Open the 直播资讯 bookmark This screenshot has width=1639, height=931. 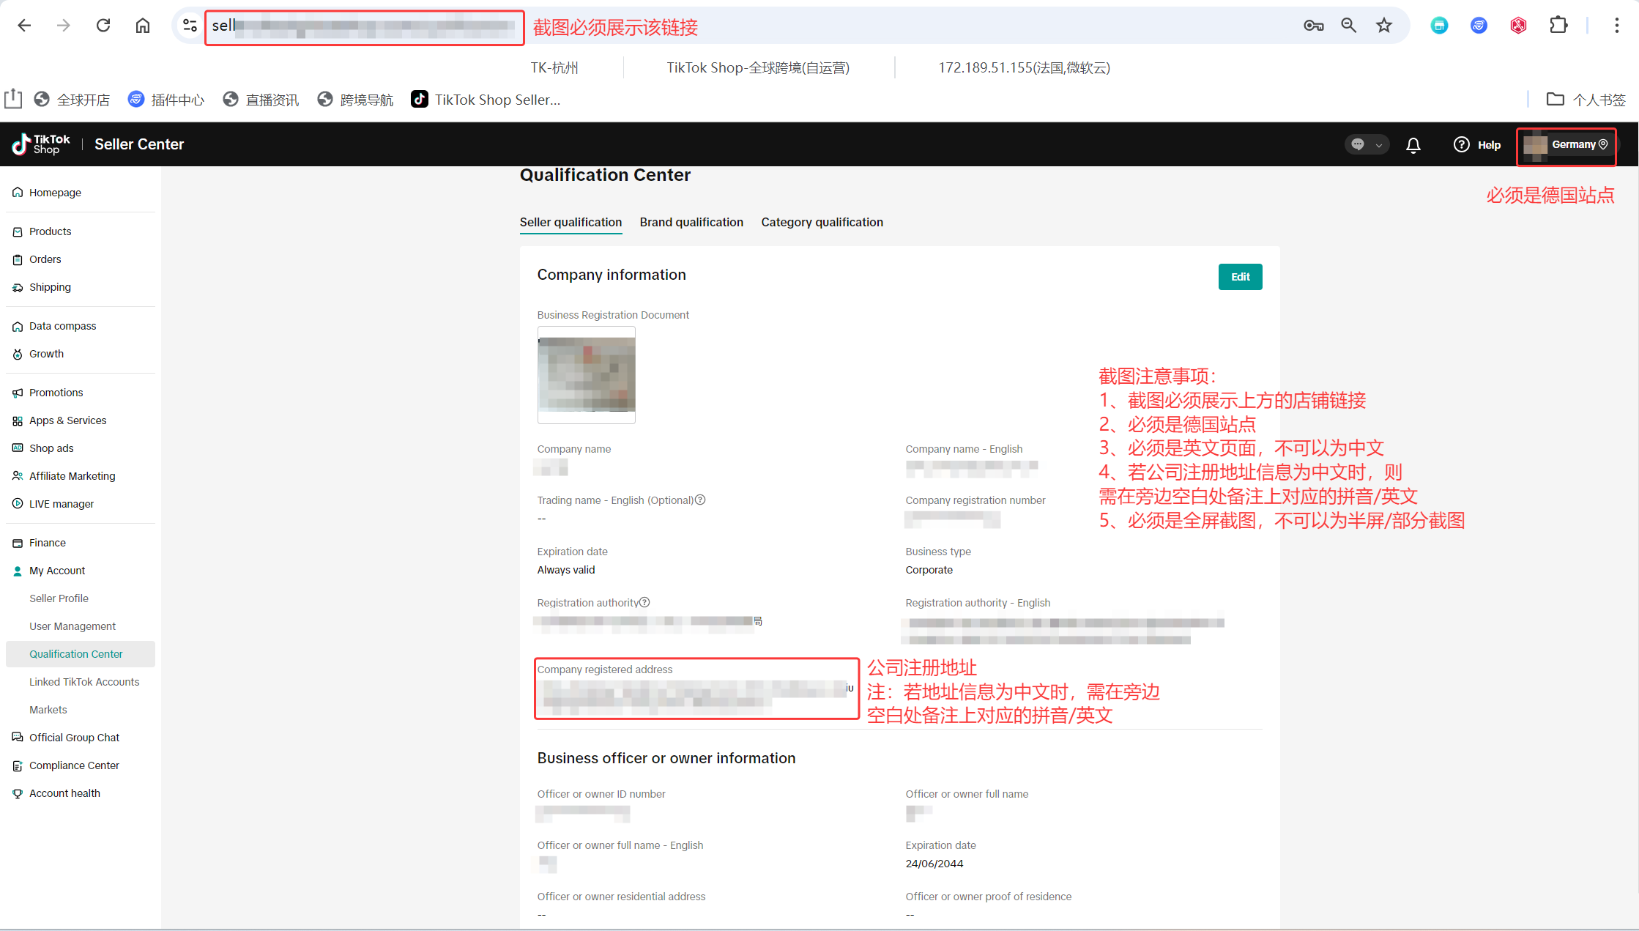[261, 100]
